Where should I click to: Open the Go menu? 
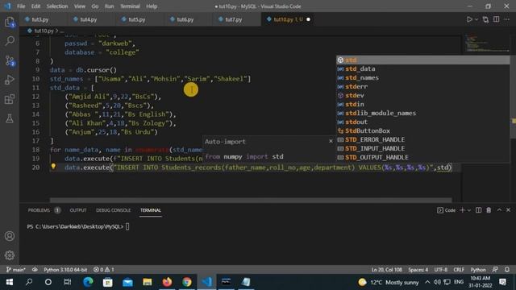coord(95,6)
